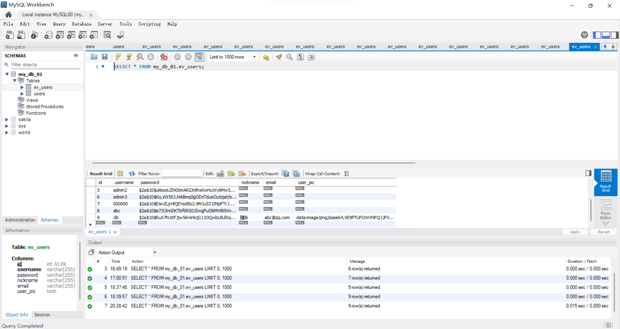Open the Workbench preferences gear
This screenshot has width=620, height=329.
point(584,35)
